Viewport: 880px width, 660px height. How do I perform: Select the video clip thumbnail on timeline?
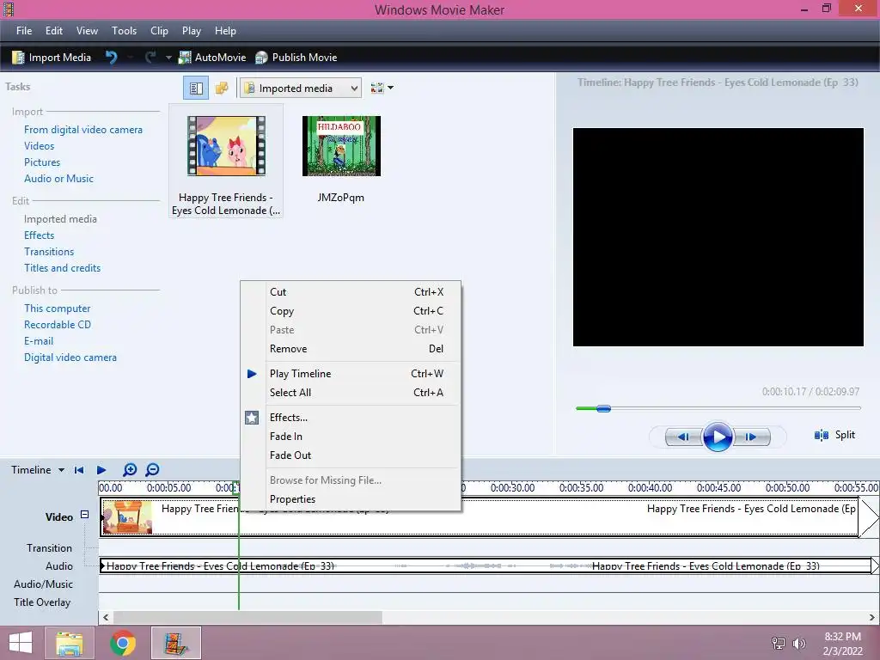tap(127, 516)
